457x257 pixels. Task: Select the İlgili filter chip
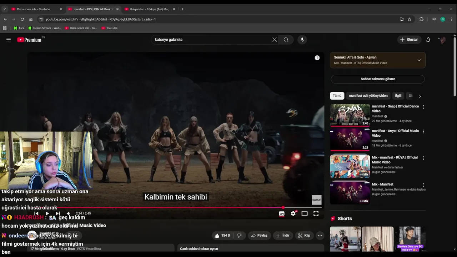398,96
